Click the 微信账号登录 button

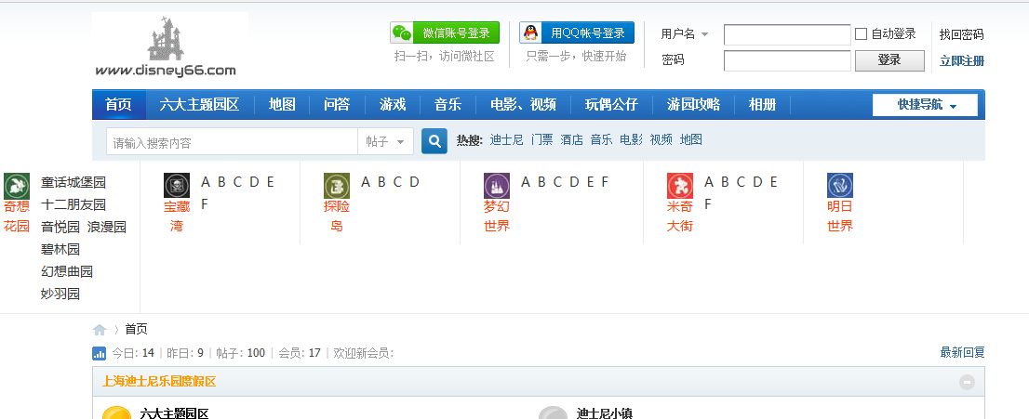(x=445, y=33)
